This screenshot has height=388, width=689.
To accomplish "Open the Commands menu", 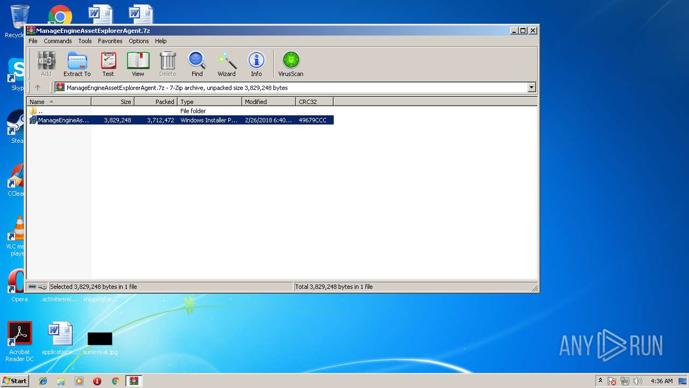I will coord(58,41).
